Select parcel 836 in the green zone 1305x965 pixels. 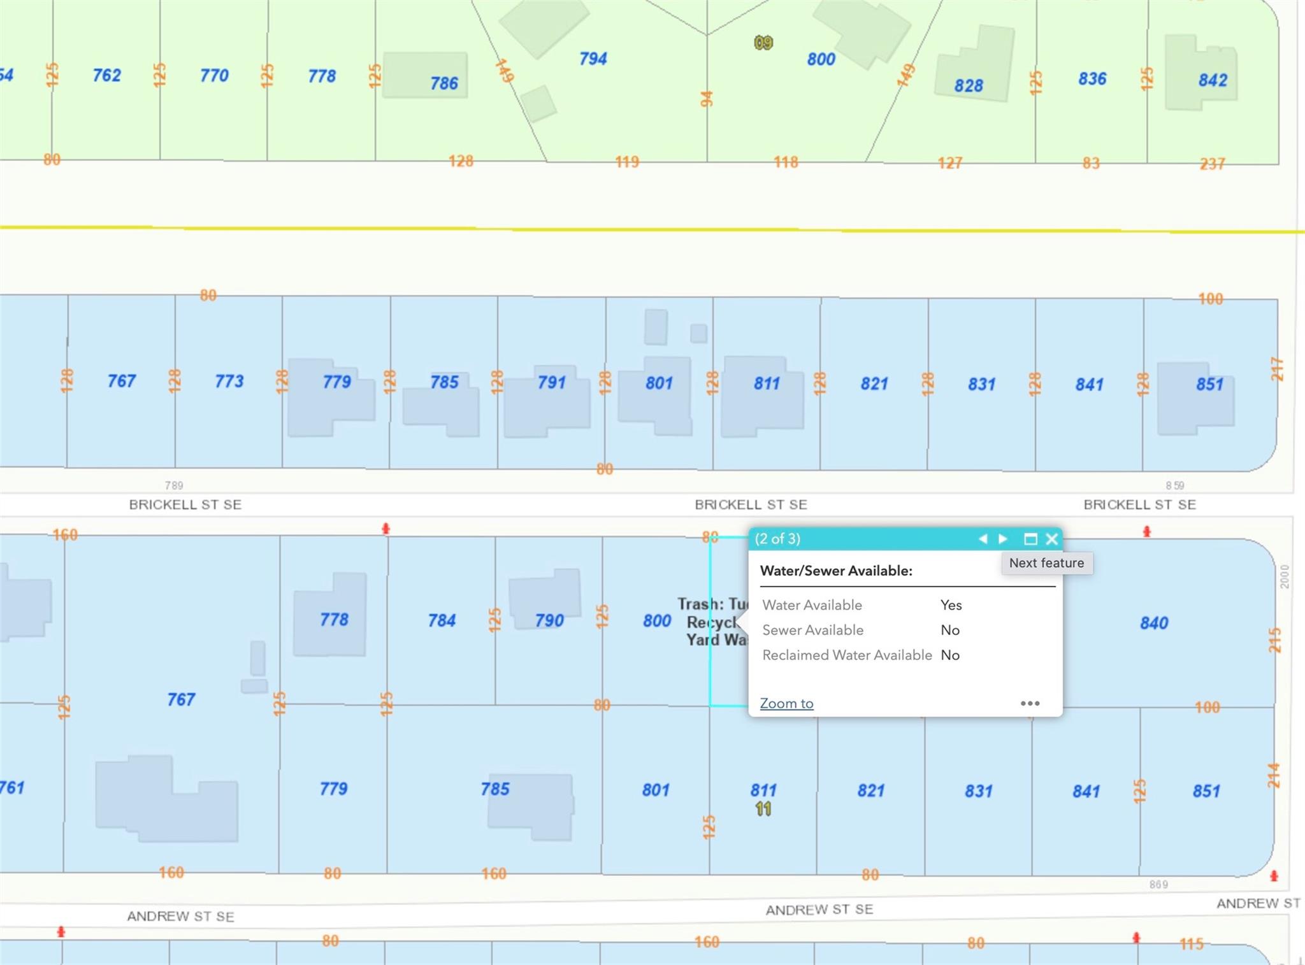1092,79
